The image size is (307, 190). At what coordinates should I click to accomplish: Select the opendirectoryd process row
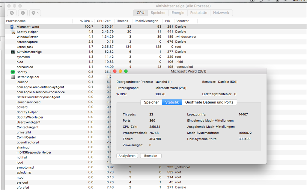point(58,142)
